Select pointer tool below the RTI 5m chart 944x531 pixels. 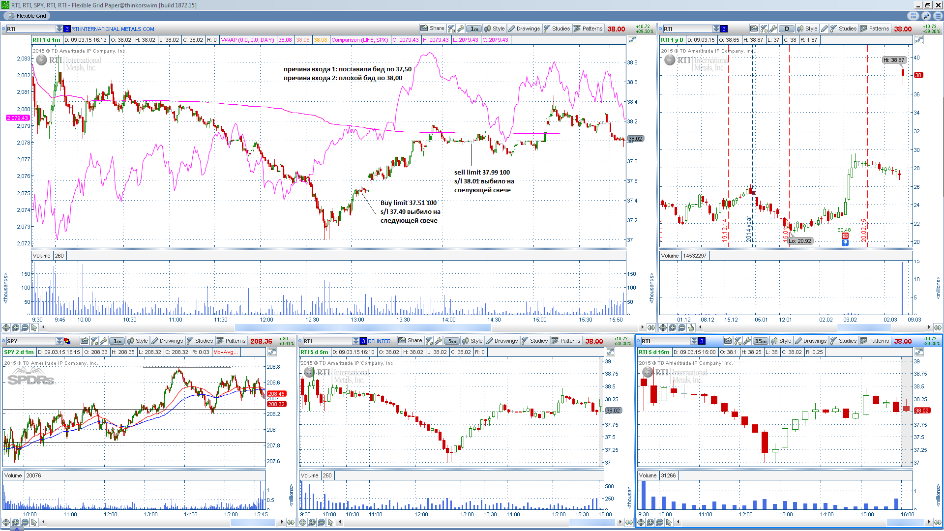tap(330, 522)
